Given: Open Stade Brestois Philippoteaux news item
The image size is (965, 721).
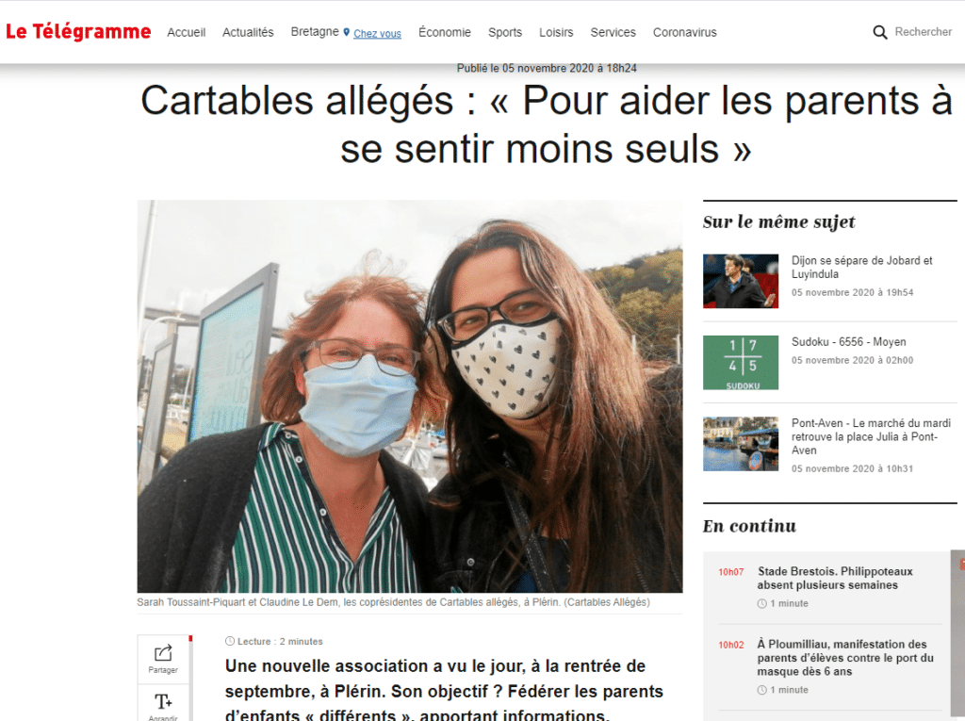Looking at the screenshot, I should click(835, 578).
